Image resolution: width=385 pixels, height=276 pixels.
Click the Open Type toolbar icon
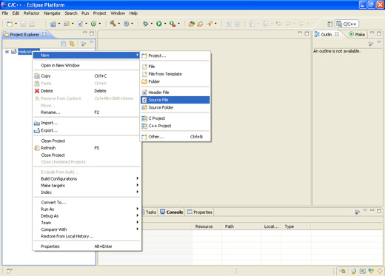coord(191,24)
